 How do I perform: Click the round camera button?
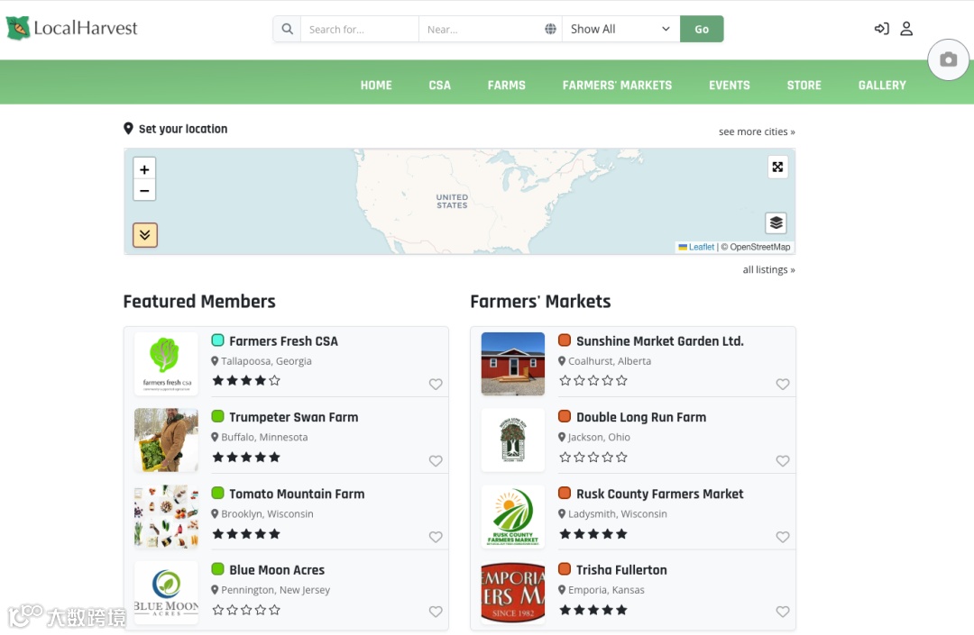(948, 59)
